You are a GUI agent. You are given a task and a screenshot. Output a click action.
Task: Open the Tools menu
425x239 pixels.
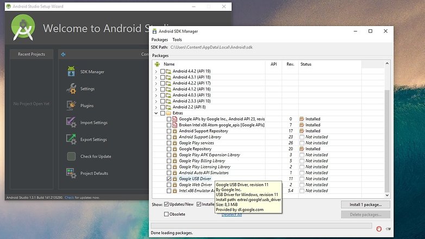pos(177,40)
